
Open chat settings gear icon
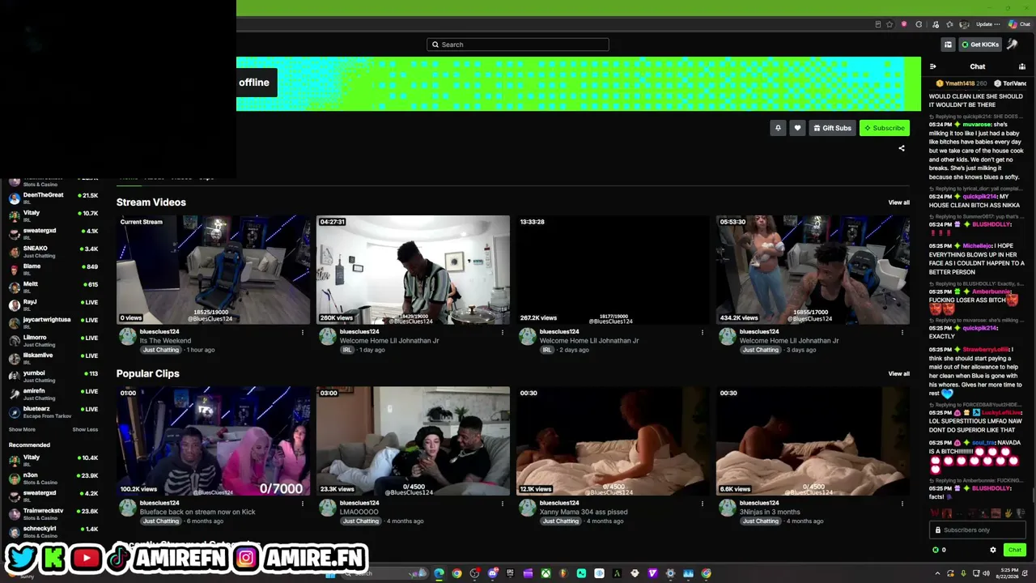coord(993,551)
